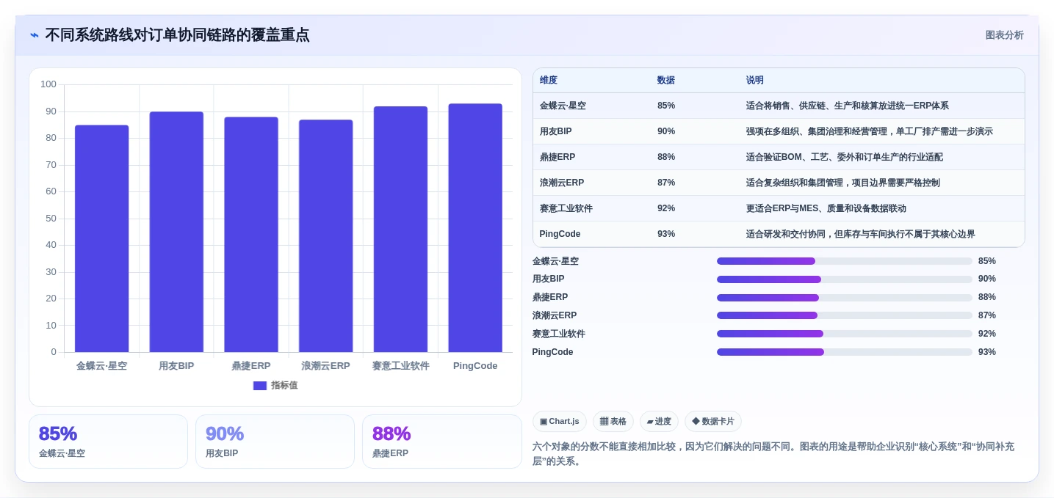Click the 说明 column header
This screenshot has height=498, width=1054.
tap(755, 81)
